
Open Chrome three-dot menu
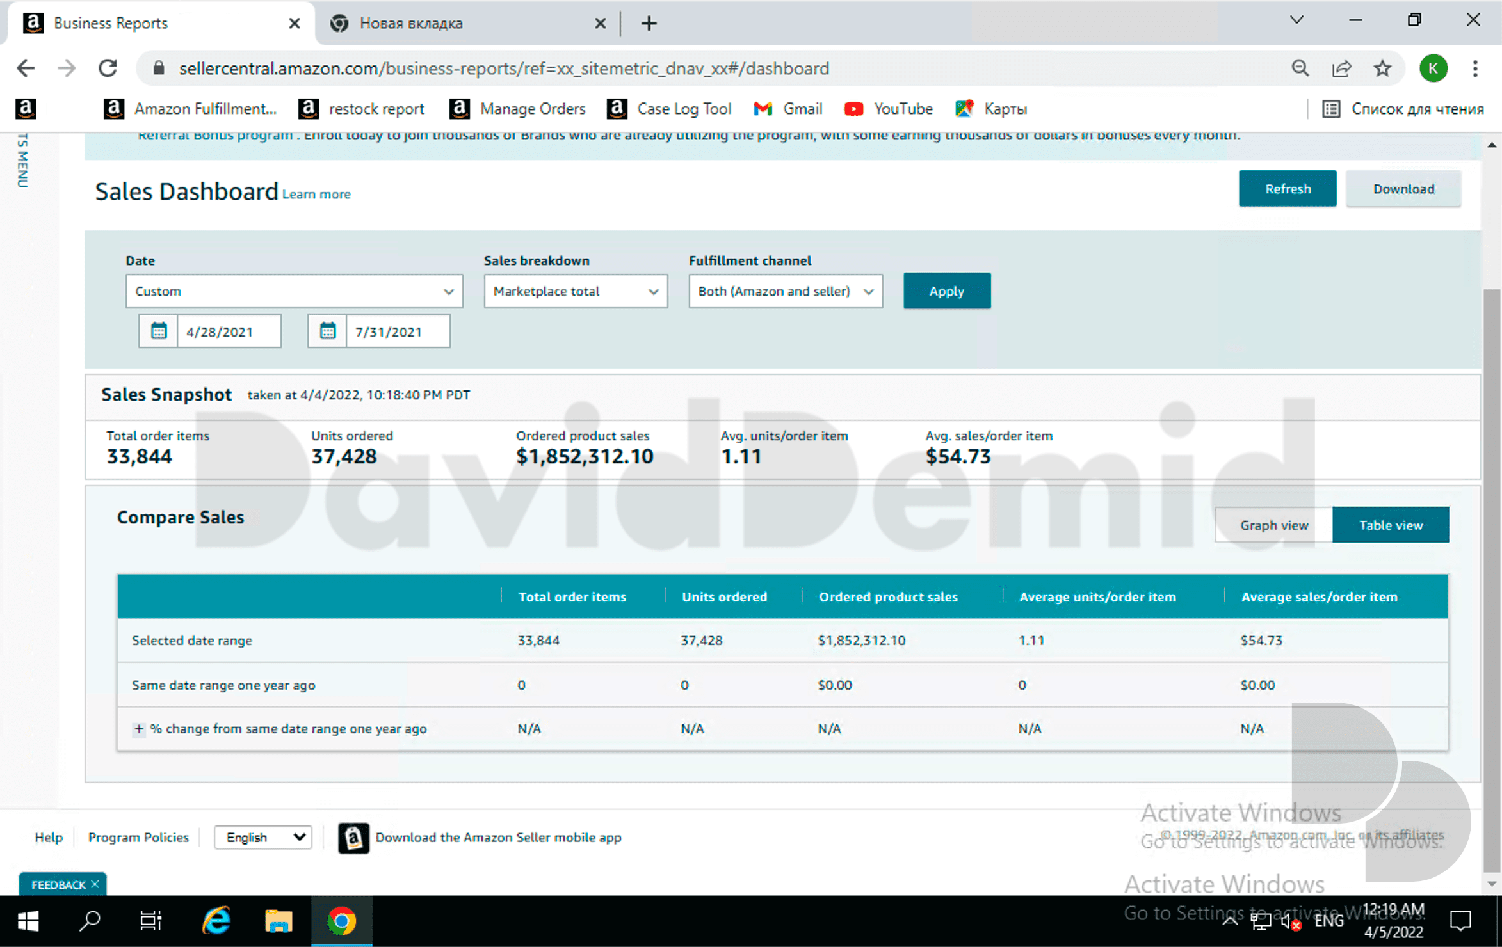pos(1475,68)
